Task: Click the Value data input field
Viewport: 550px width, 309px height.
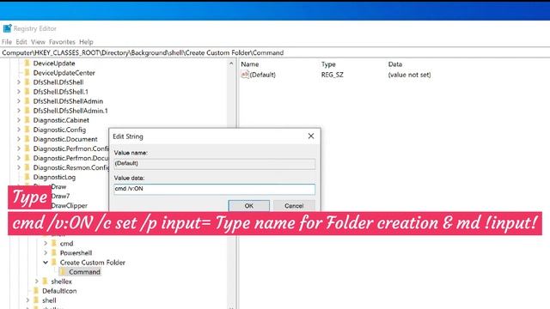Action: click(214, 189)
